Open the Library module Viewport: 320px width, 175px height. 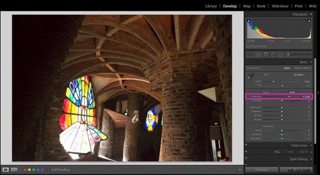[x=211, y=6]
